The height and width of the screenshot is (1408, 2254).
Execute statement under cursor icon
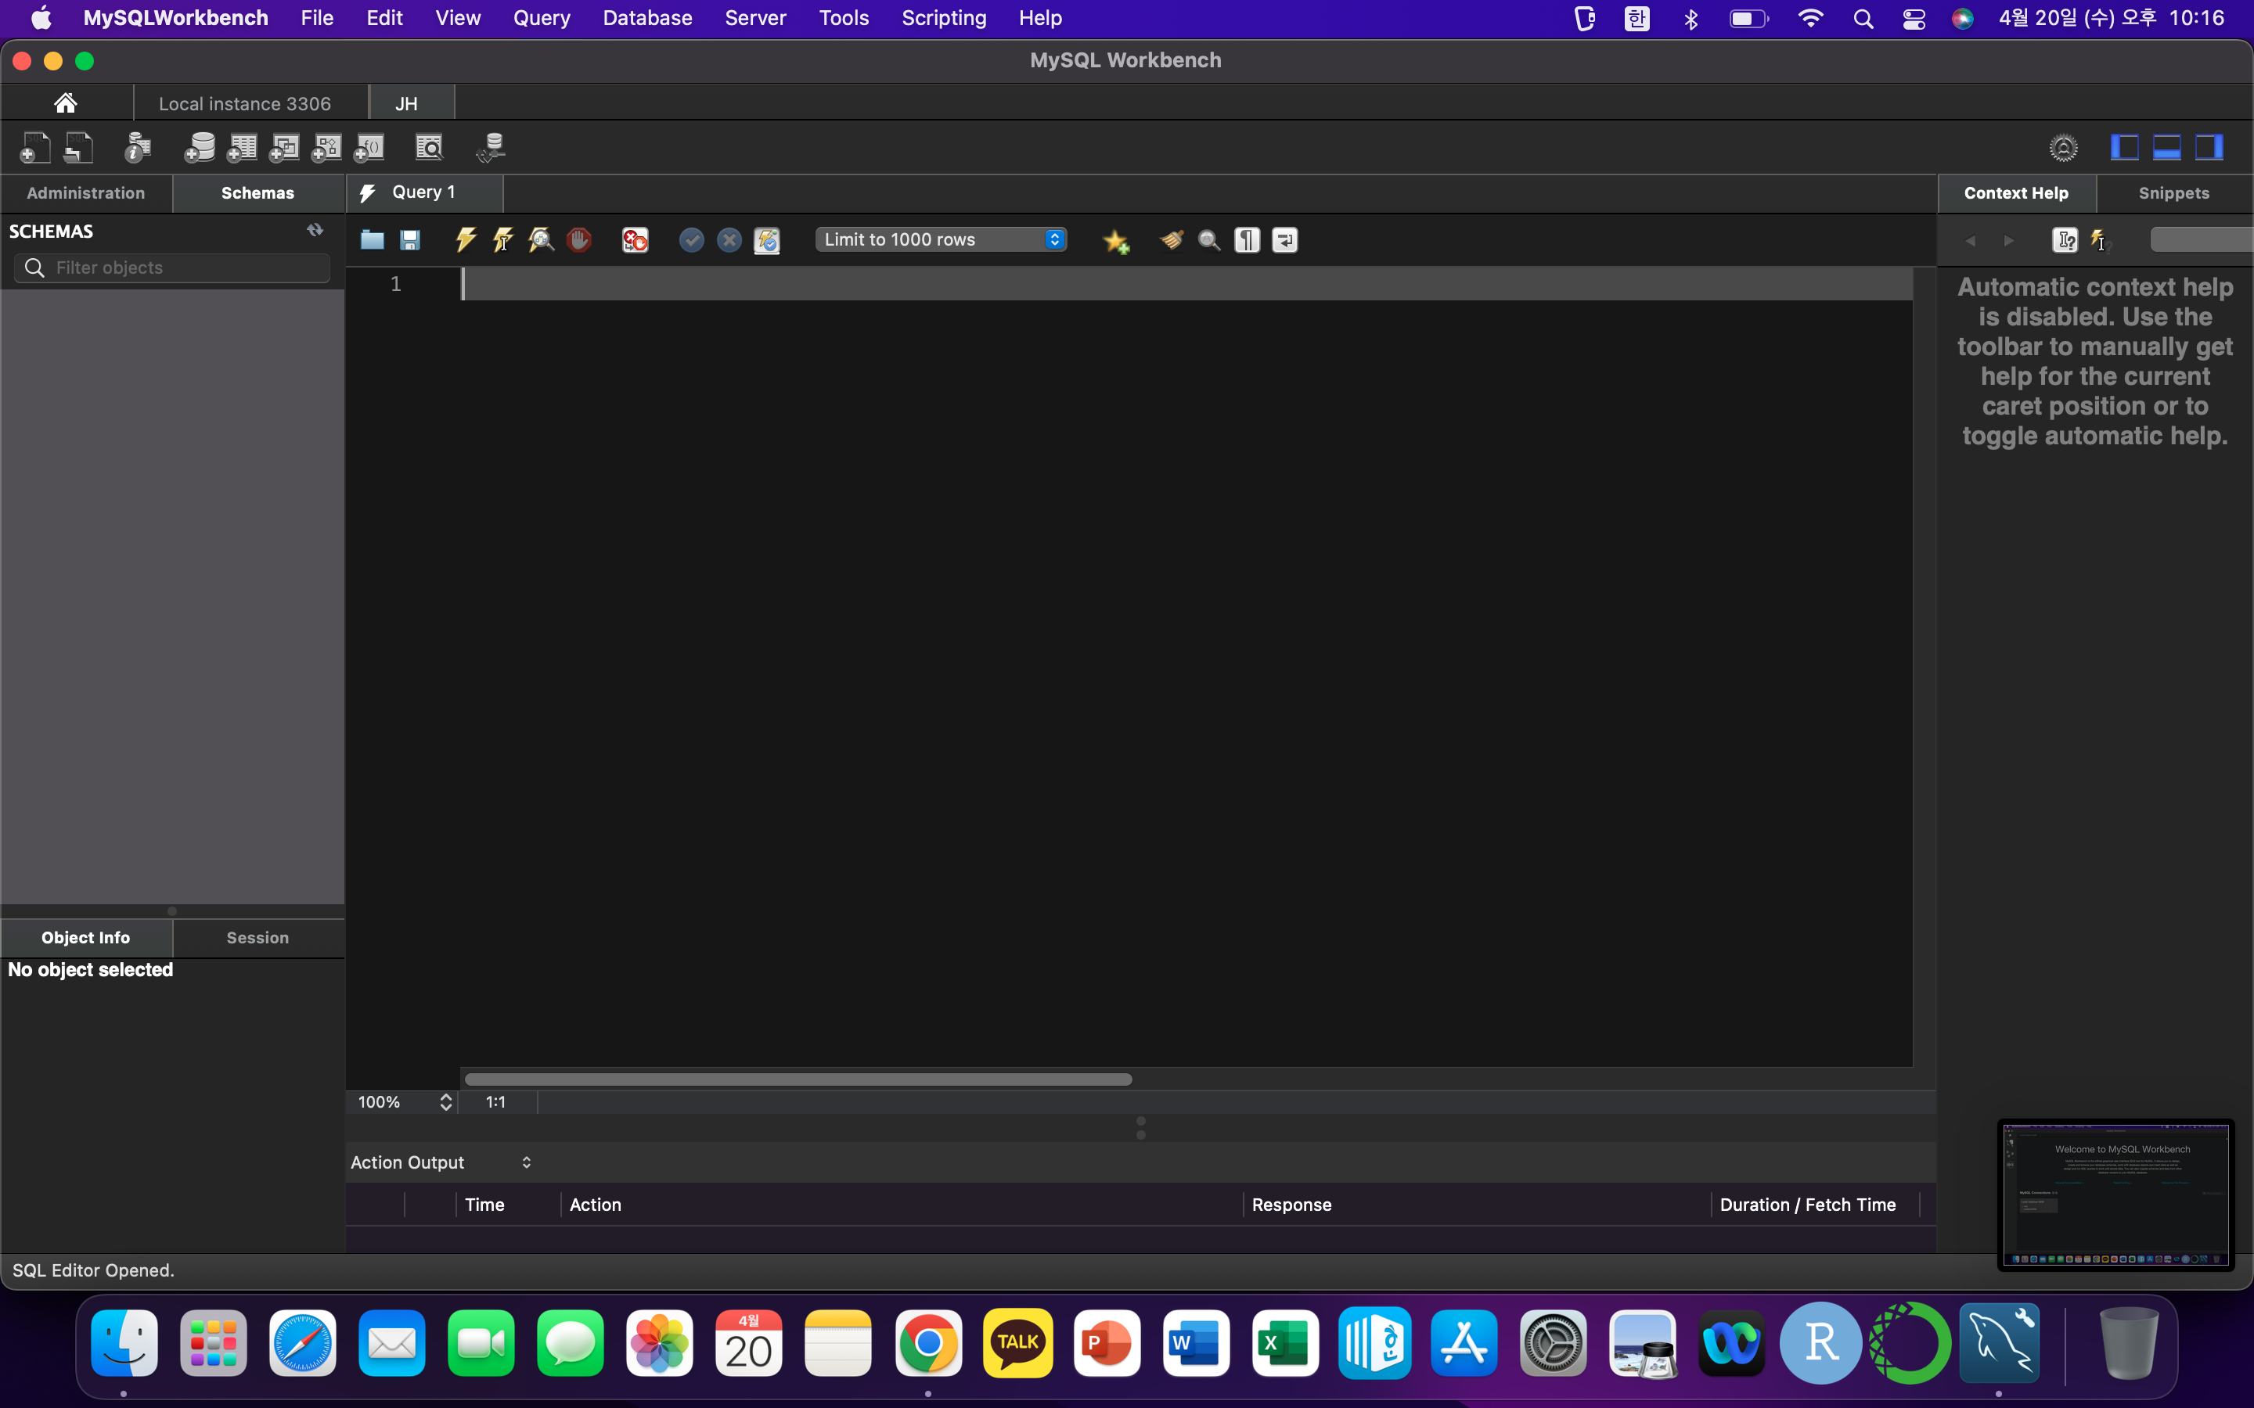click(x=503, y=240)
